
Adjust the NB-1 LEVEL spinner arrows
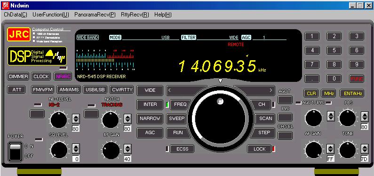(x=76, y=119)
